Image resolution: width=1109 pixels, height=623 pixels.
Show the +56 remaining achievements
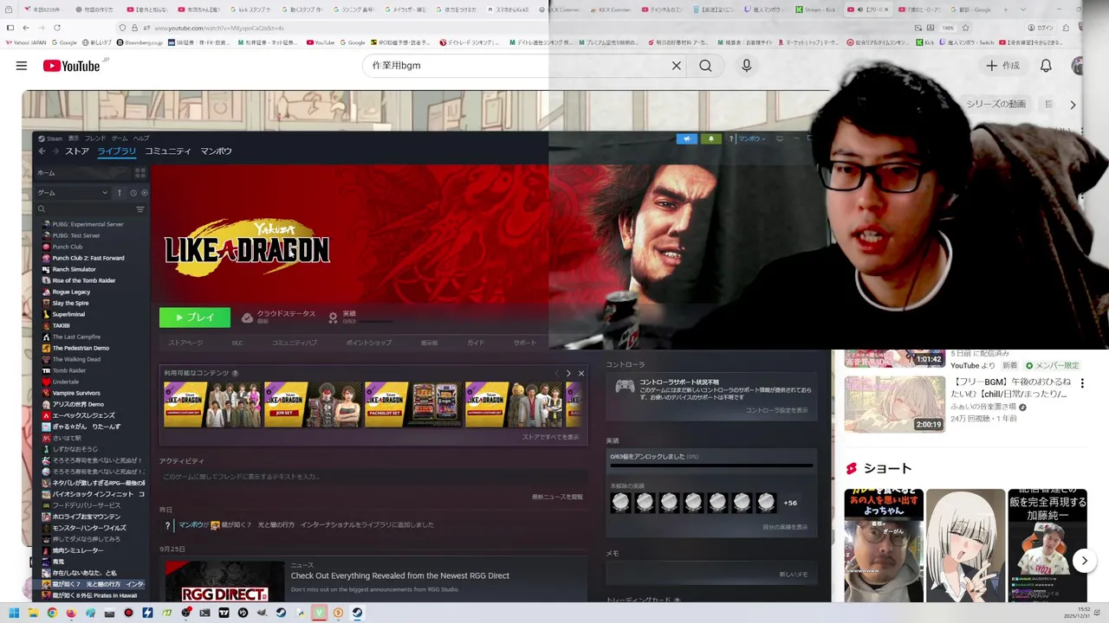pyautogui.click(x=790, y=503)
